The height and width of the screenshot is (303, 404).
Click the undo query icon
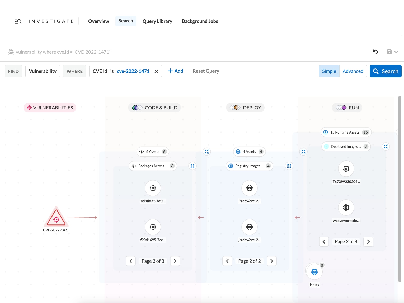[375, 52]
